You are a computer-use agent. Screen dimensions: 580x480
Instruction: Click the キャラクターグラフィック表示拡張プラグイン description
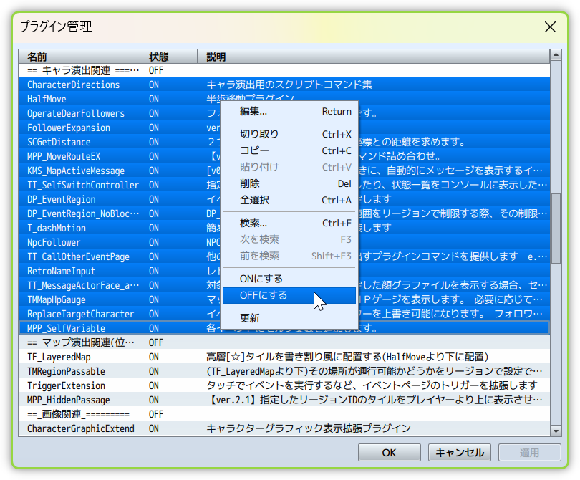(309, 428)
